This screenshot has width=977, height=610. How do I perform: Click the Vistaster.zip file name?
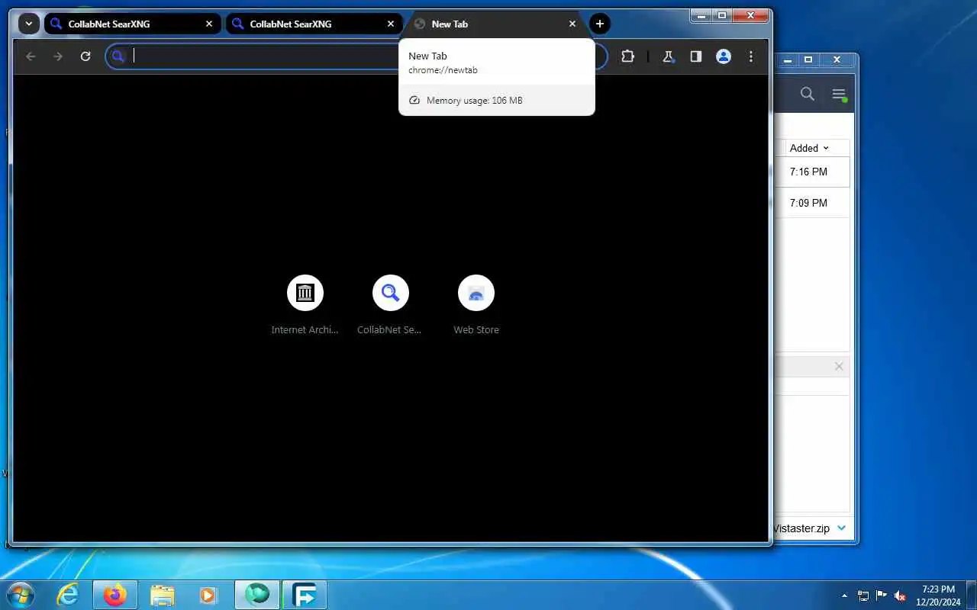801,528
